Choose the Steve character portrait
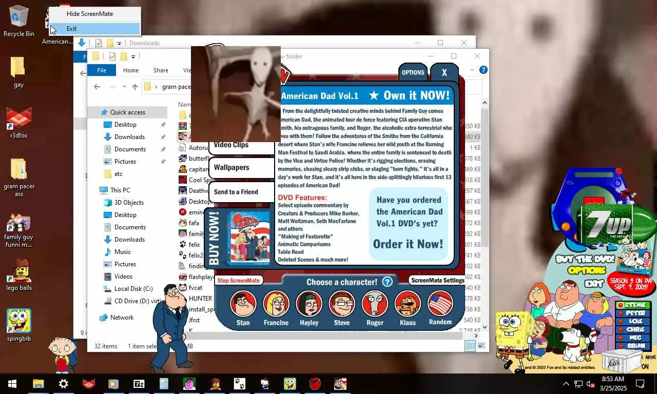Viewport: 657px width, 394px height. coord(342,304)
